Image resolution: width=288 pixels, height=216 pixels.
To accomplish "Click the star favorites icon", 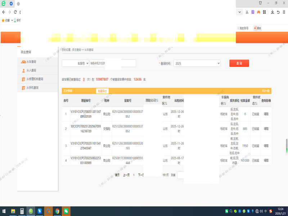I will pos(3,20).
